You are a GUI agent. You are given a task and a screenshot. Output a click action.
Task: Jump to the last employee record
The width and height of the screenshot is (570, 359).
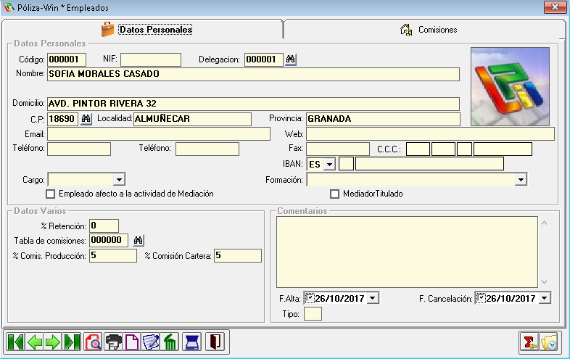[x=72, y=342]
